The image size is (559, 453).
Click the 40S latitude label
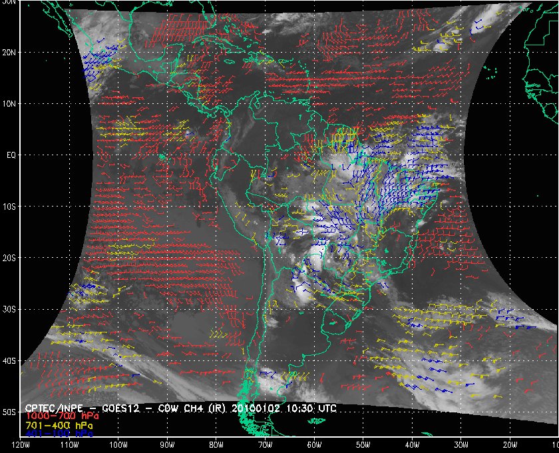(9, 361)
